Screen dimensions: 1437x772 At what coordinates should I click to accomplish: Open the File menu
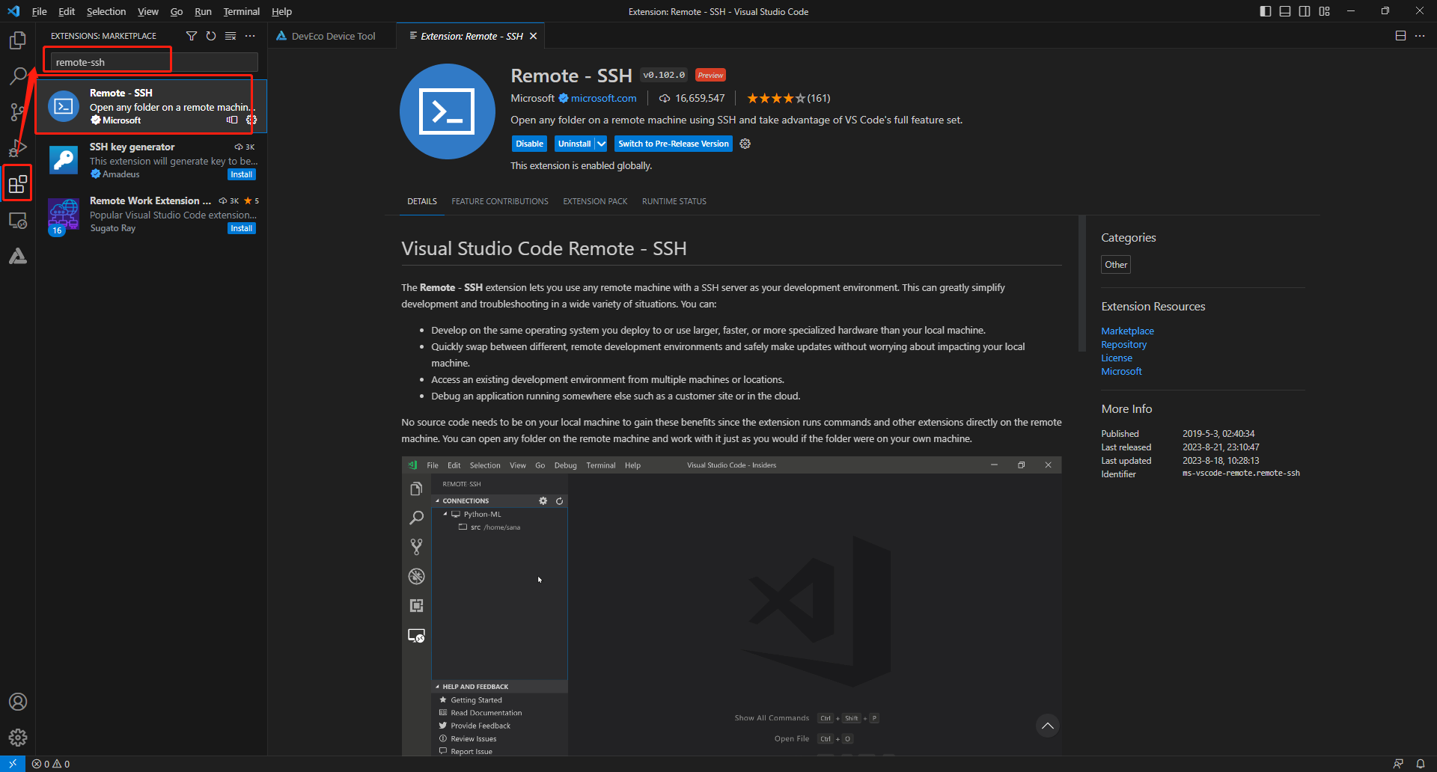(40, 11)
